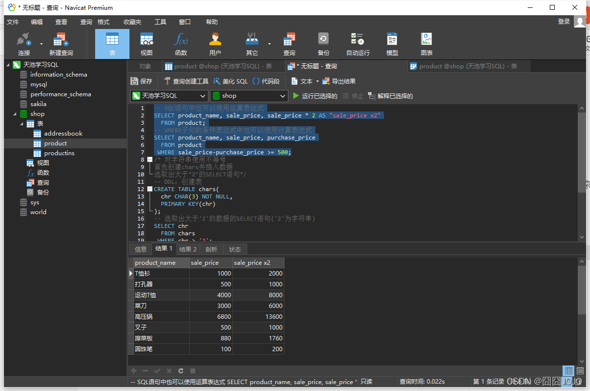Open the 自动运行 automation toolbar icon
Image resolution: width=590 pixels, height=391 pixels.
click(x=358, y=44)
